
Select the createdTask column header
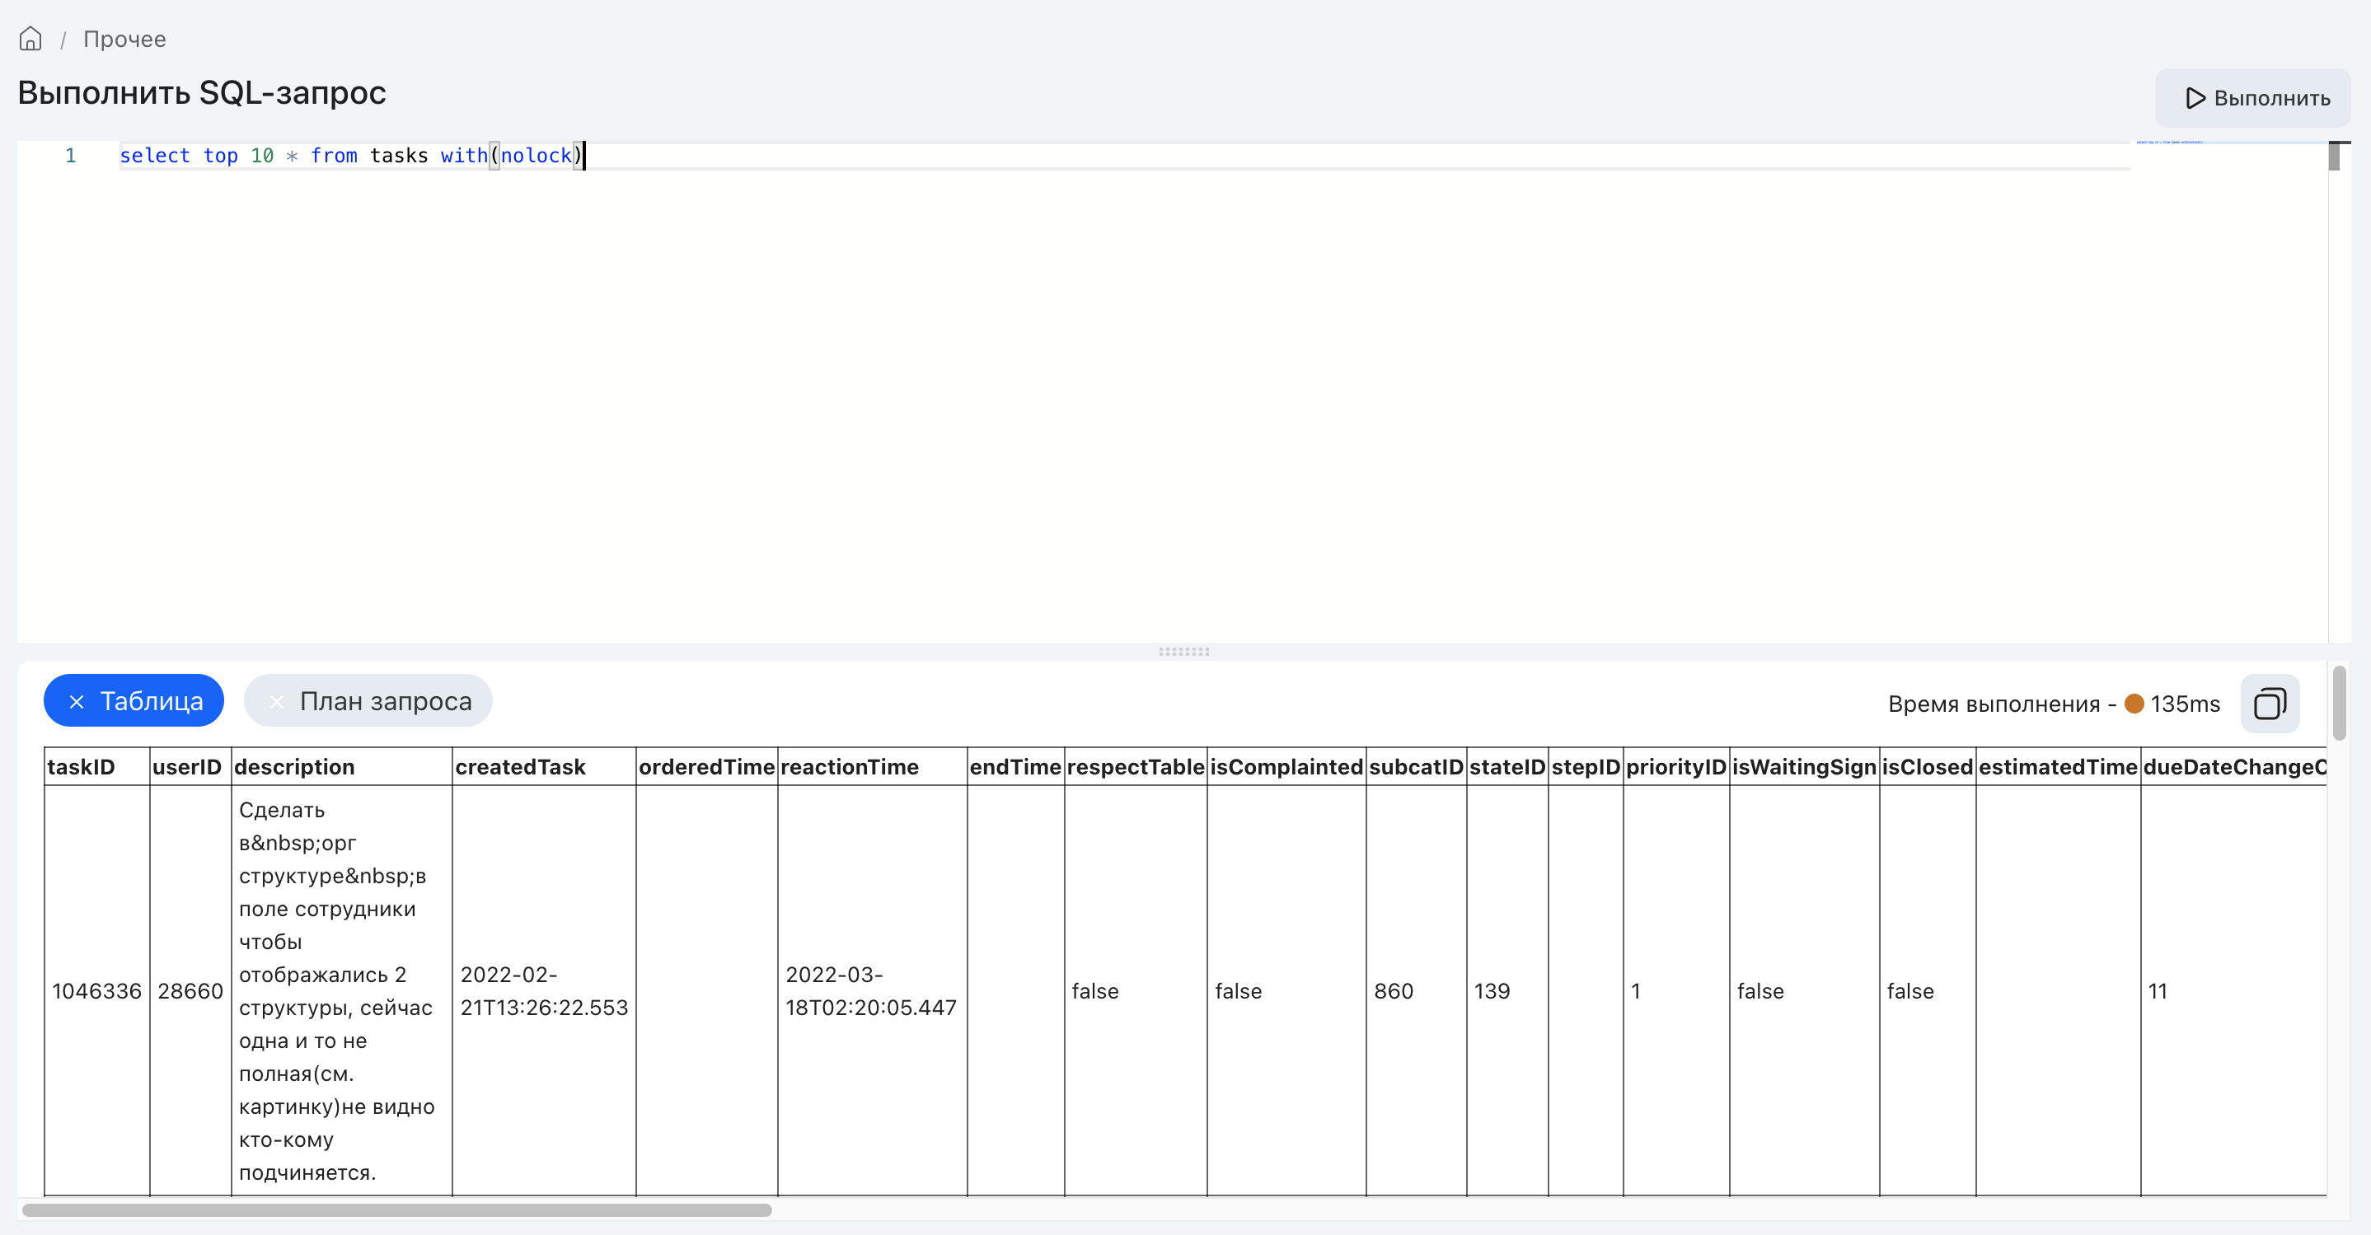[x=544, y=766]
